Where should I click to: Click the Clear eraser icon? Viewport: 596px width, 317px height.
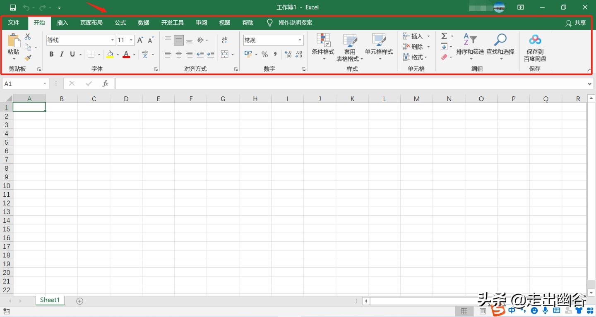coord(444,57)
